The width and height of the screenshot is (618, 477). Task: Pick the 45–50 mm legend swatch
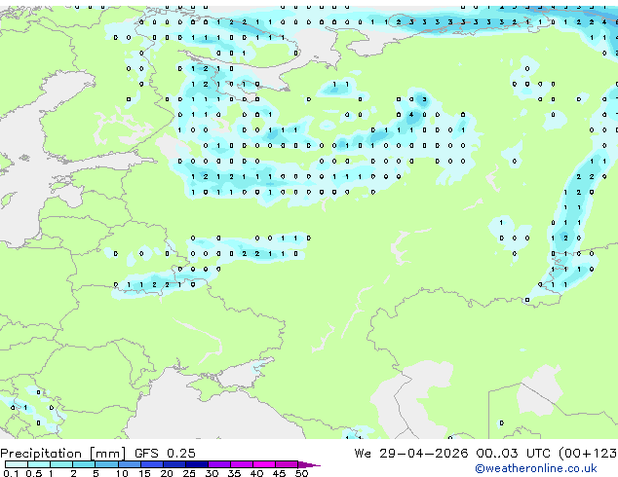click(287, 464)
